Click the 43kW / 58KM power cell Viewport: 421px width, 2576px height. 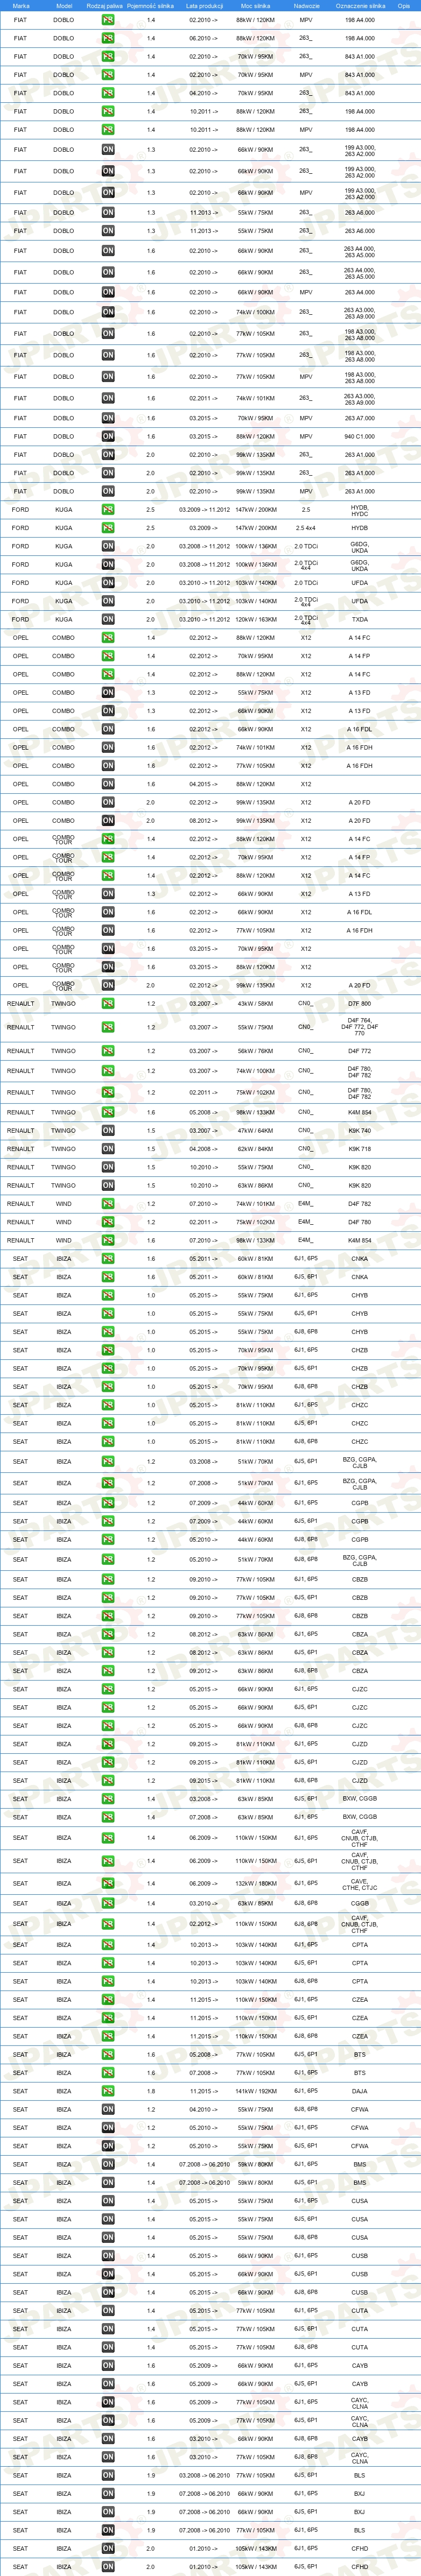(255, 1003)
